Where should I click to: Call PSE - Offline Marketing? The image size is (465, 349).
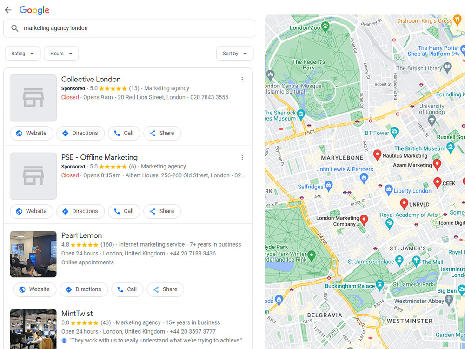(124, 211)
